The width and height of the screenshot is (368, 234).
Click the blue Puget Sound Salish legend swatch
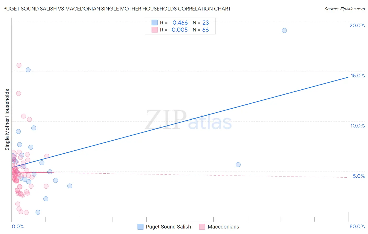pos(141,227)
